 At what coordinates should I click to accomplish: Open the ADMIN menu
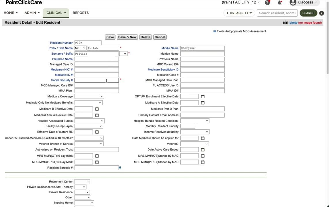pyautogui.click(x=32, y=13)
